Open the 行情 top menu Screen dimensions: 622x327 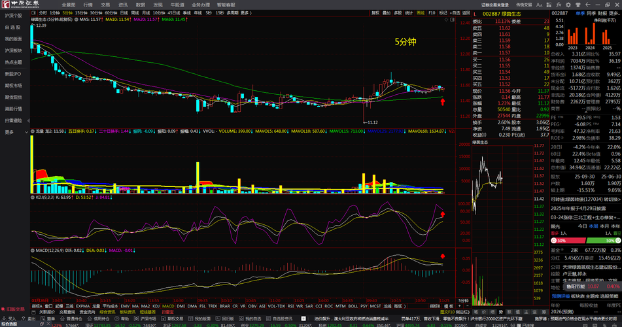click(x=88, y=5)
